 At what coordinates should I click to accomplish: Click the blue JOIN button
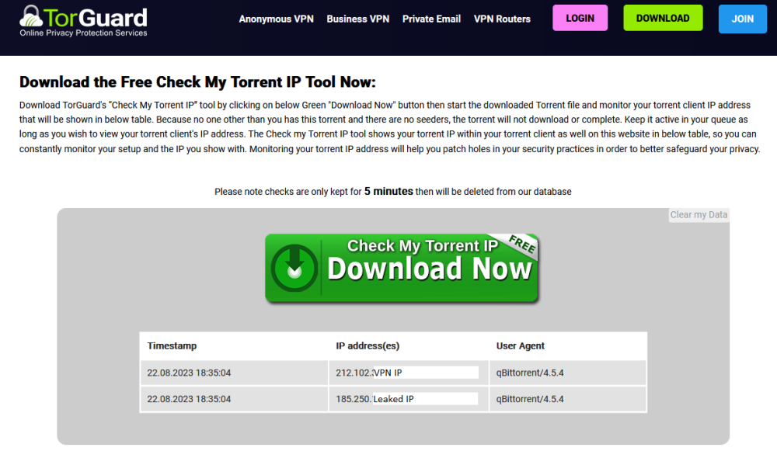(742, 19)
